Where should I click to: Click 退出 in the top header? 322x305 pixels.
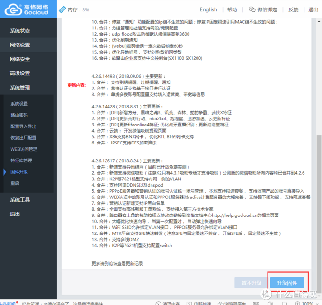(313, 9)
